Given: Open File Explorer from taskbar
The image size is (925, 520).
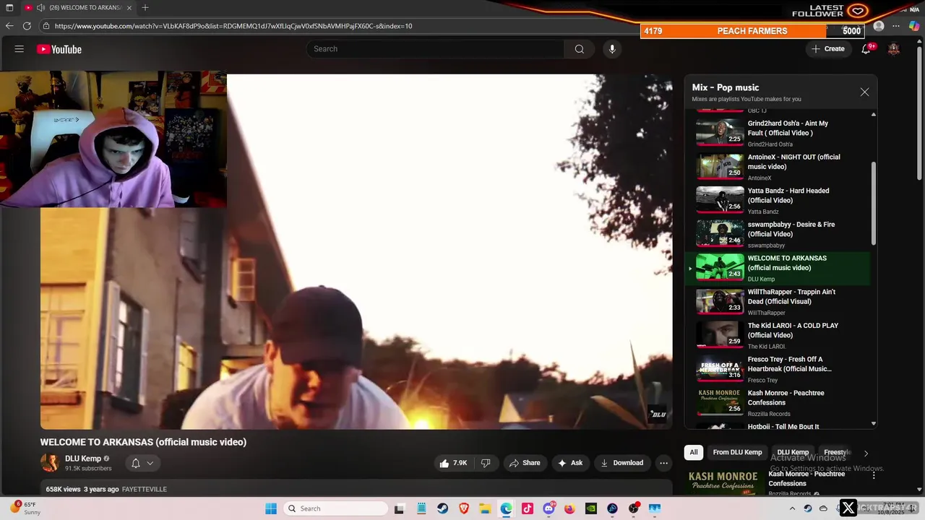Looking at the screenshot, I should (485, 508).
